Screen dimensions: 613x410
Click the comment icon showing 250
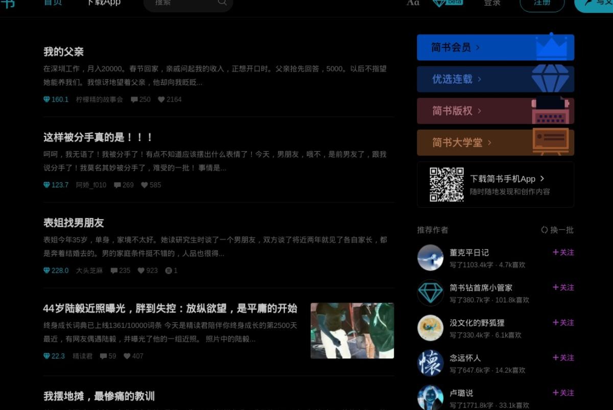click(134, 100)
